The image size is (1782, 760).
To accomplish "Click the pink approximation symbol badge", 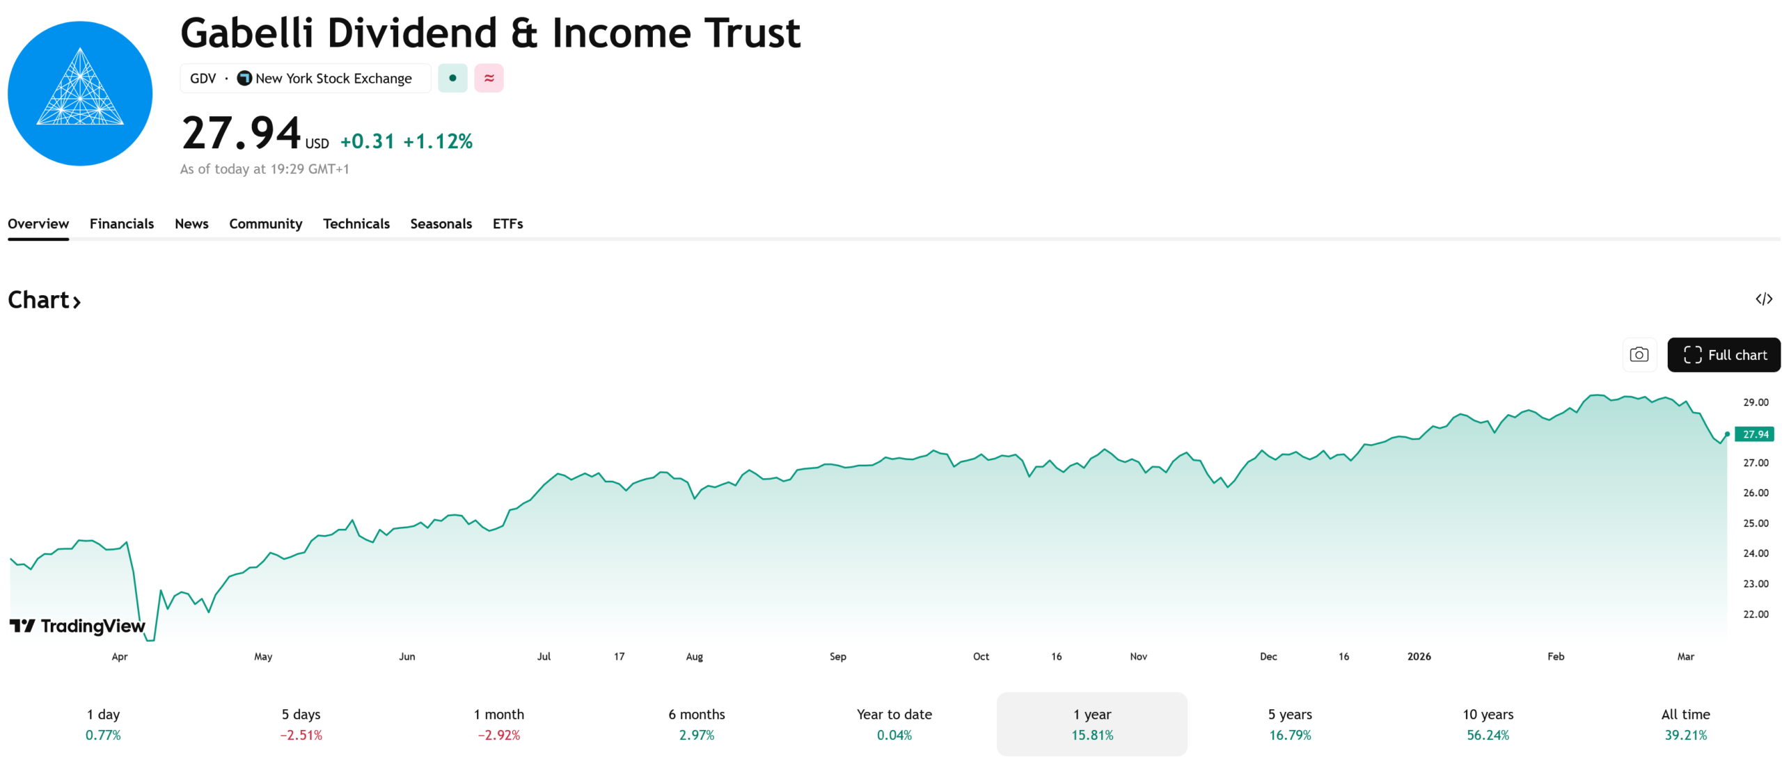I will [489, 78].
